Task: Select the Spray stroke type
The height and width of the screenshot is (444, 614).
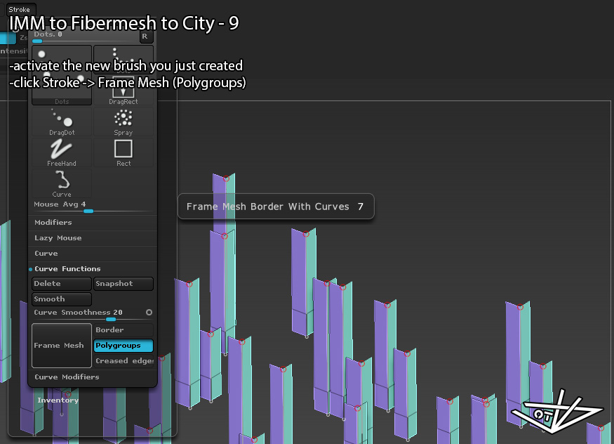Action: 124,122
